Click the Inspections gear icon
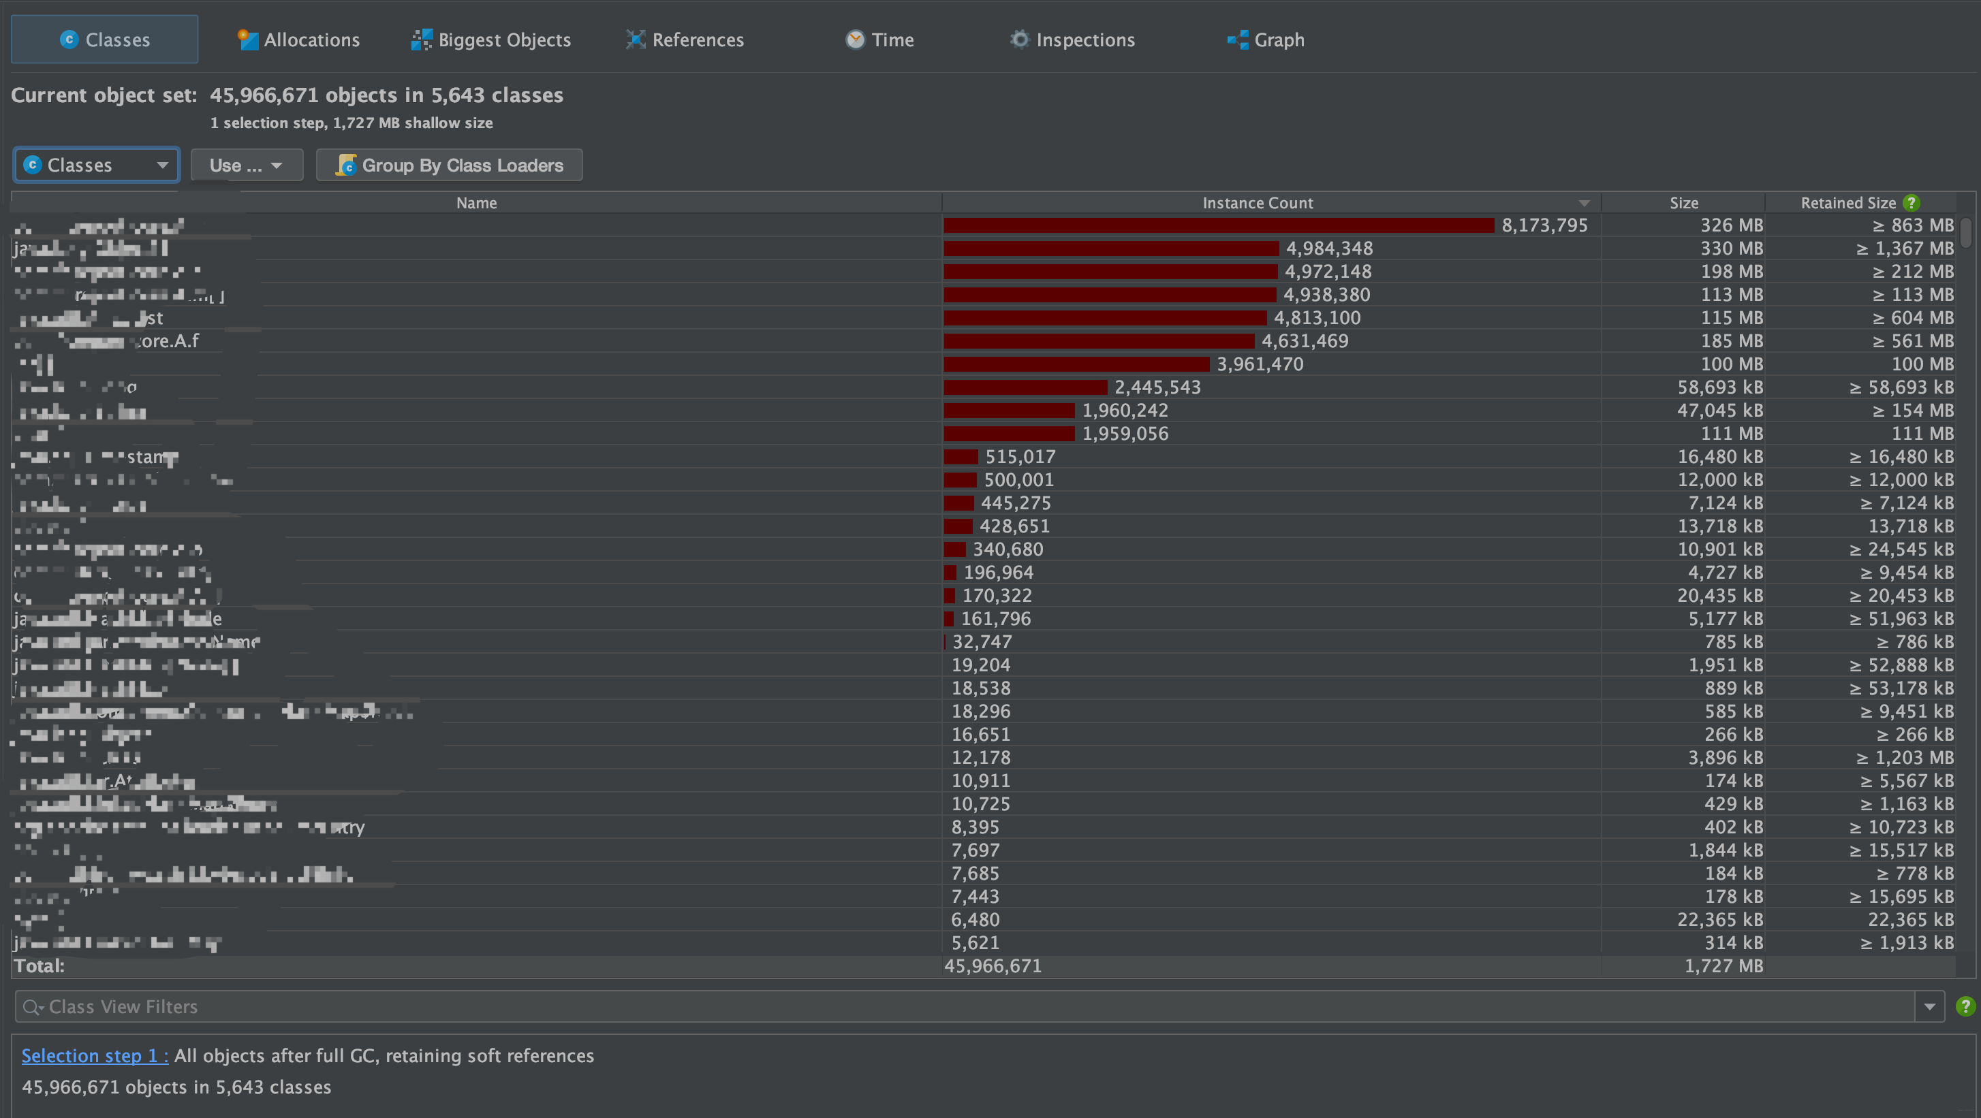This screenshot has width=1981, height=1118. 1020,39
